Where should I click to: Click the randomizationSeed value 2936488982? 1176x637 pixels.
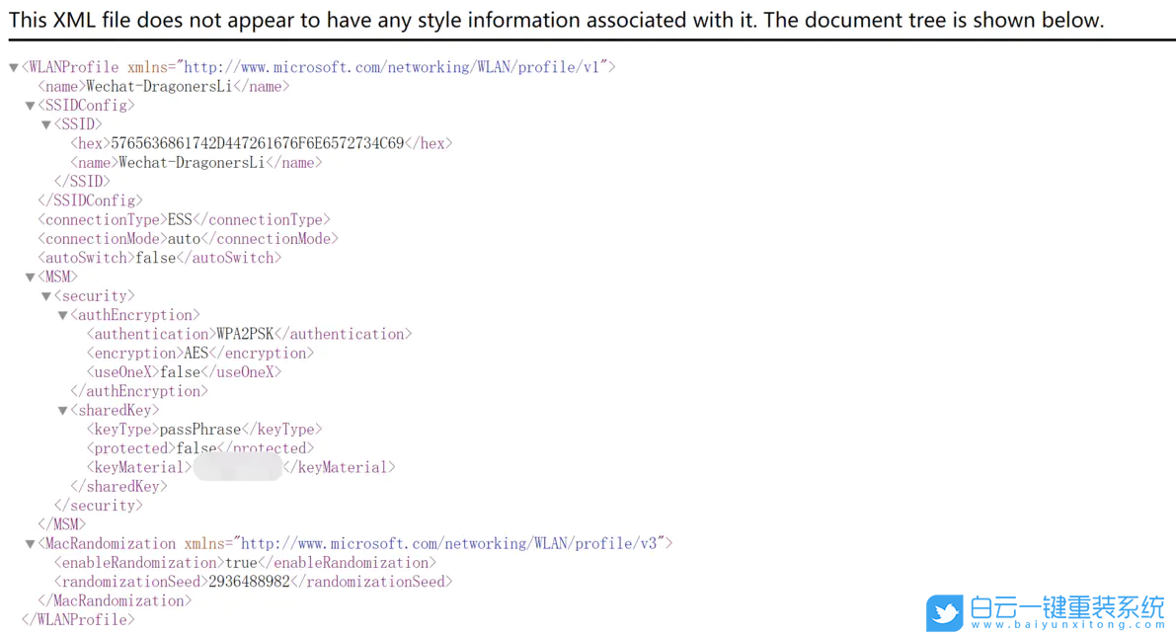pyautogui.click(x=249, y=582)
